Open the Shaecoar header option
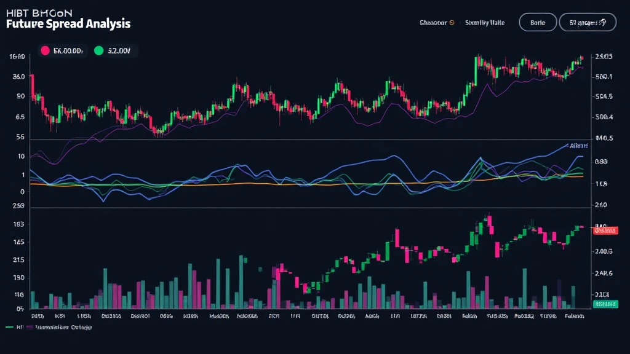Viewport: 630px width, 354px height. 433,23
